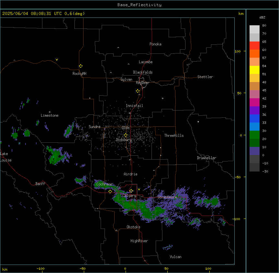
Task: Click the Drumheller label
Action: (x=206, y=158)
